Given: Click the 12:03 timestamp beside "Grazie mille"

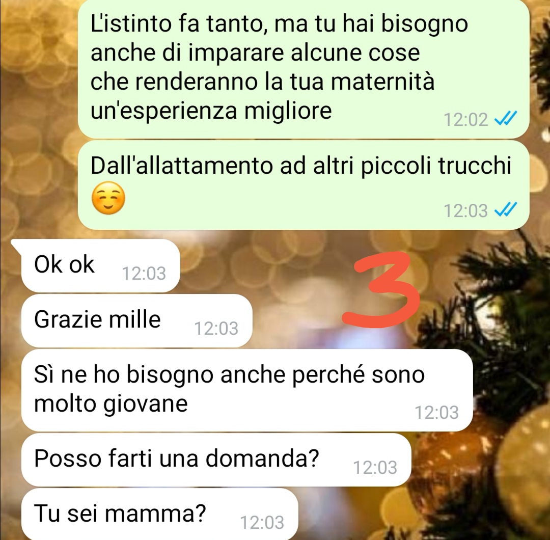Looking at the screenshot, I should pos(216,329).
